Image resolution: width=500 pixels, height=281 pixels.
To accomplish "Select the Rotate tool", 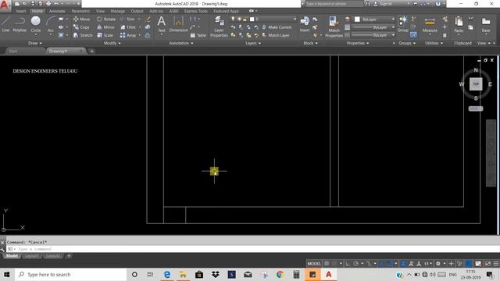I will (106, 19).
